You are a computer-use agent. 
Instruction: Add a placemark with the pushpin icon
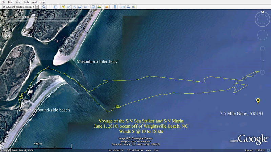[x=63, y=7]
